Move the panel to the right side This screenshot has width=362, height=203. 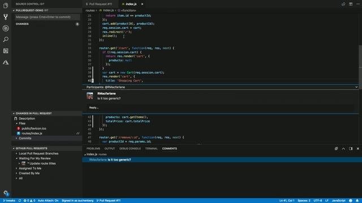(x=351, y=148)
